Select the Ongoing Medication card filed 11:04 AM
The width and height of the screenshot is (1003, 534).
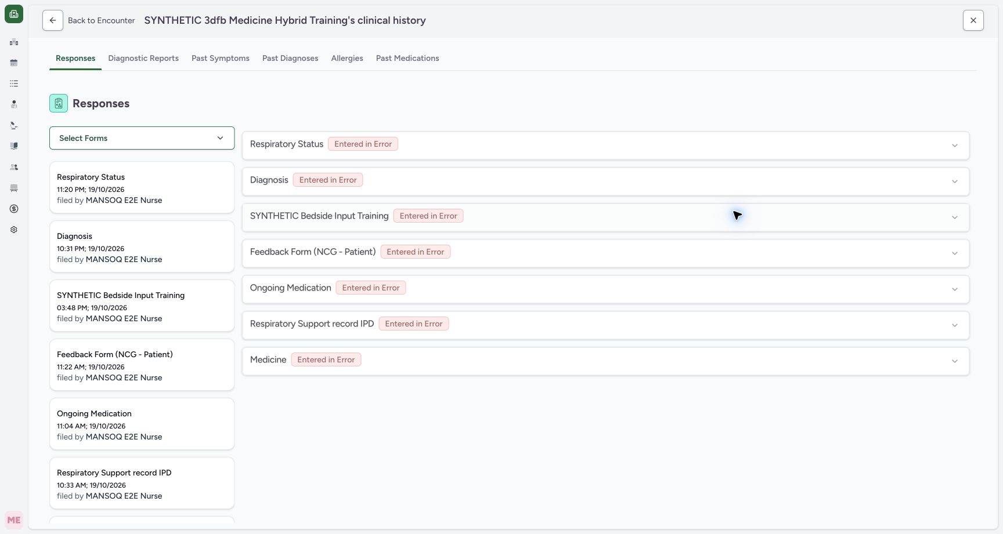click(142, 424)
